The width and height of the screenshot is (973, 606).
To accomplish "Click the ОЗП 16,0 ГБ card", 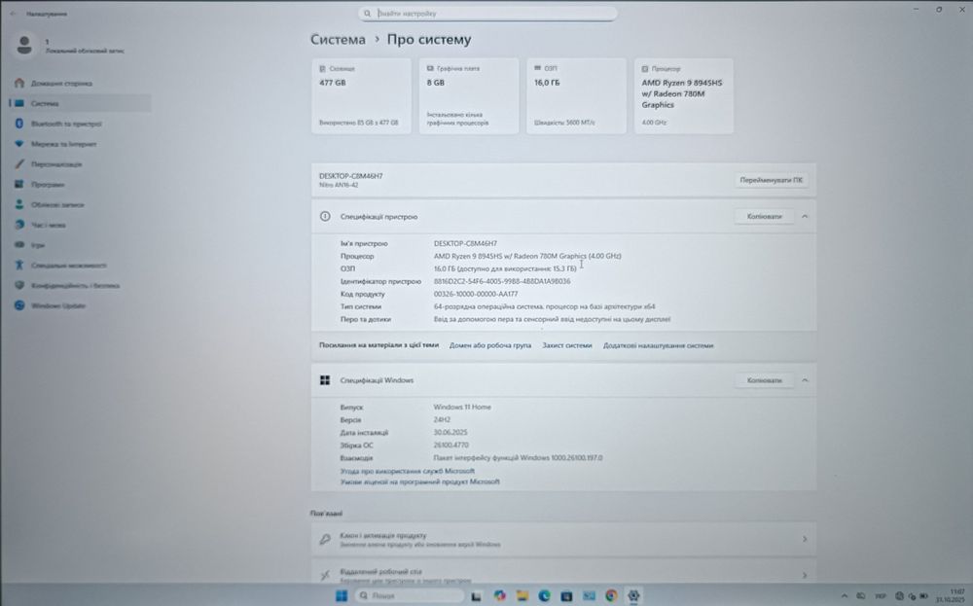I will (576, 96).
